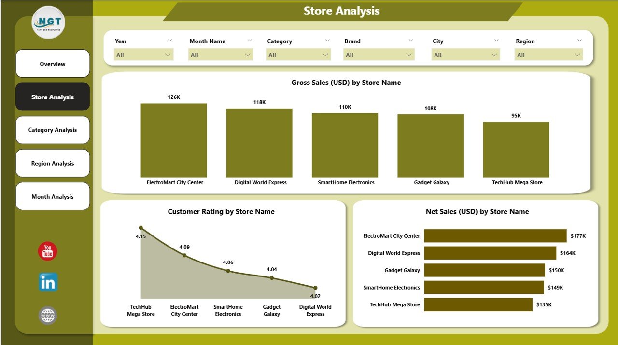Image resolution: width=618 pixels, height=345 pixels.
Task: Open the Region Analysis page
Action: coord(53,163)
